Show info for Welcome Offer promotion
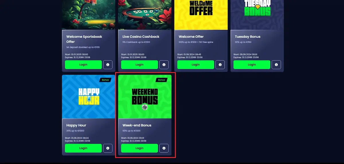This screenshot has height=164, width=344. click(x=220, y=65)
